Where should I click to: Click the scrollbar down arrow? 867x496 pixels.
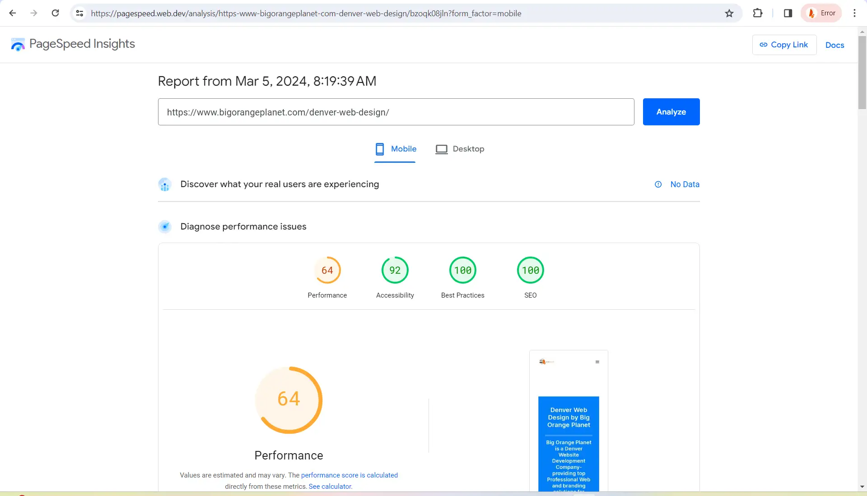(862, 487)
